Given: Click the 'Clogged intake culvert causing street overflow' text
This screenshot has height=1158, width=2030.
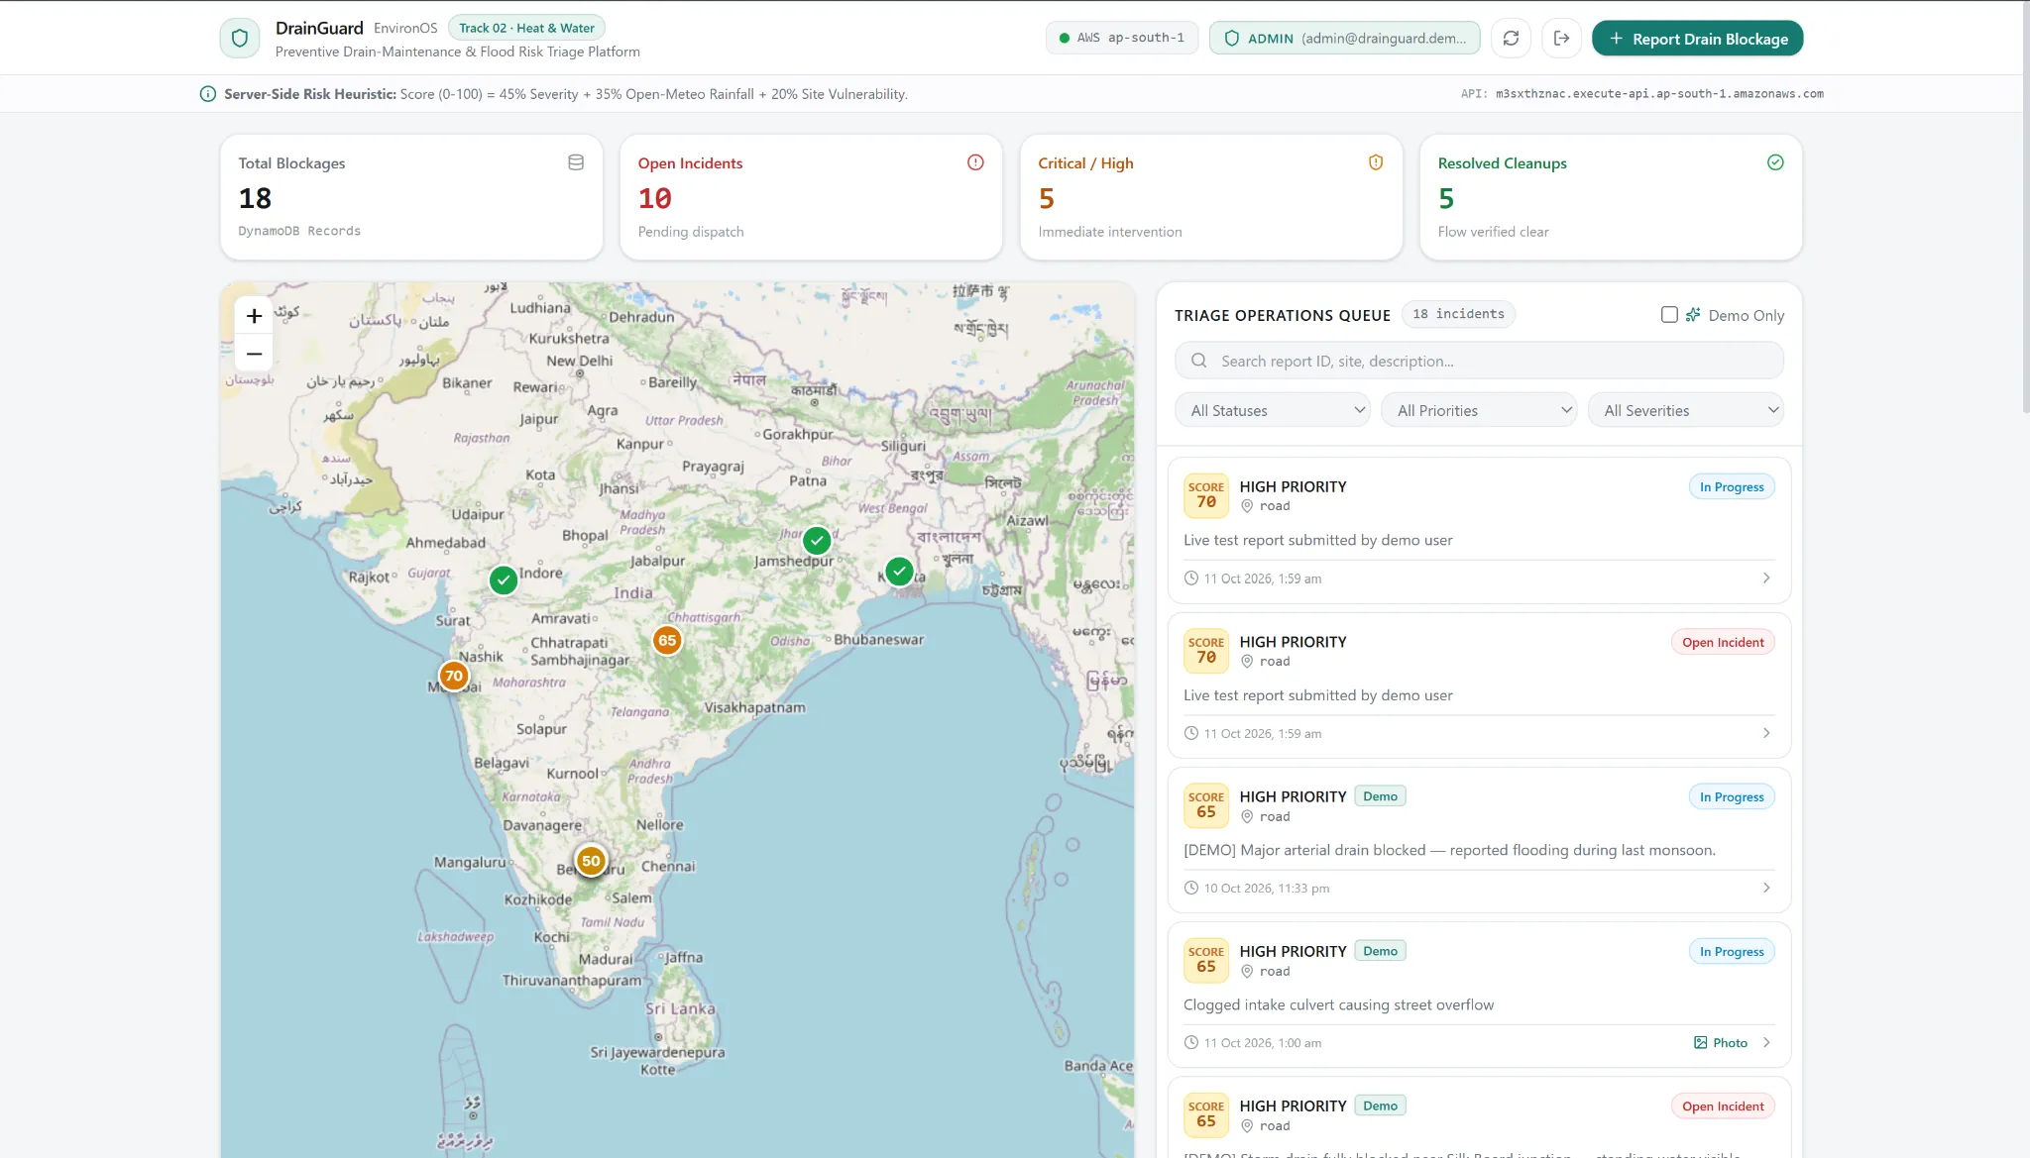Looking at the screenshot, I should 1338,1004.
